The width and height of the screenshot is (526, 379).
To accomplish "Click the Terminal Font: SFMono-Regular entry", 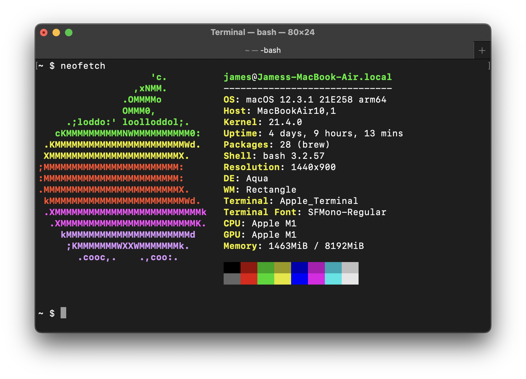I will point(305,212).
